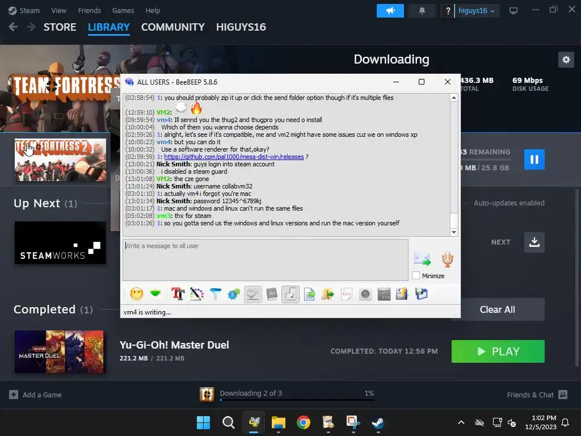
Task: Open File Explorer from the taskbar
Action: (278, 422)
